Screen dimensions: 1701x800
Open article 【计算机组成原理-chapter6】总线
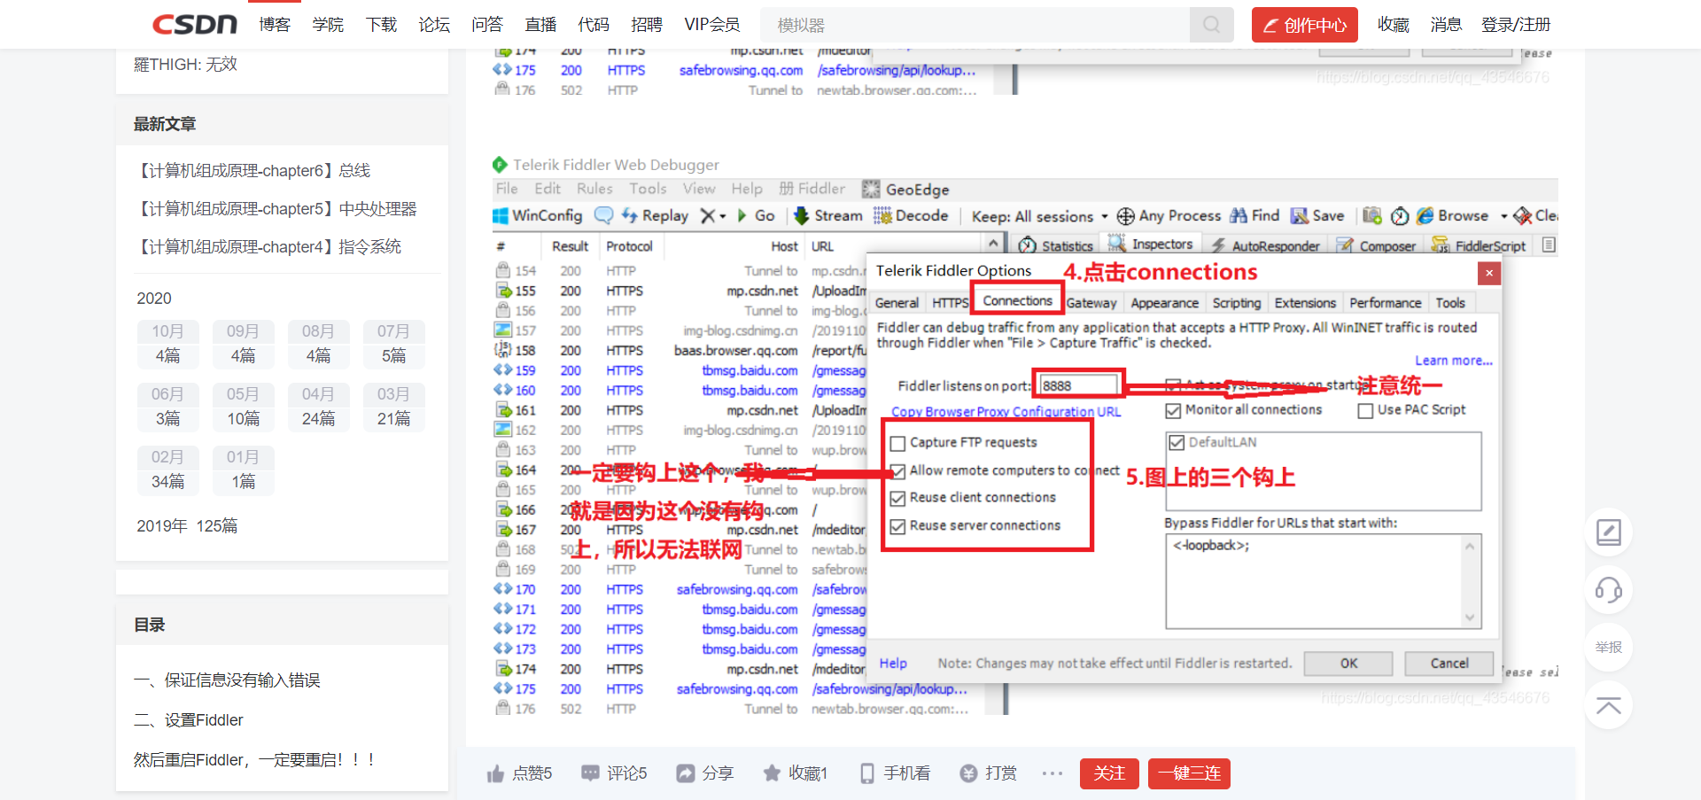tap(252, 171)
